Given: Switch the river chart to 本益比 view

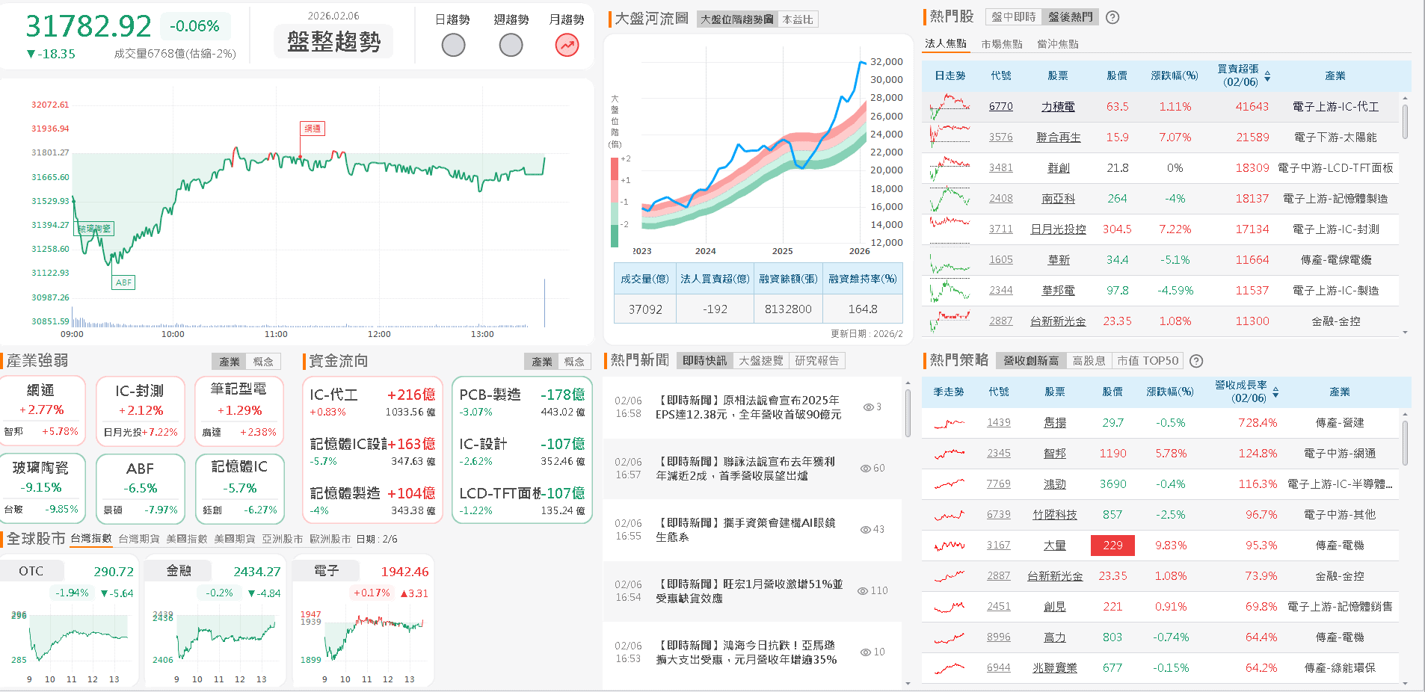Looking at the screenshot, I should 797,19.
